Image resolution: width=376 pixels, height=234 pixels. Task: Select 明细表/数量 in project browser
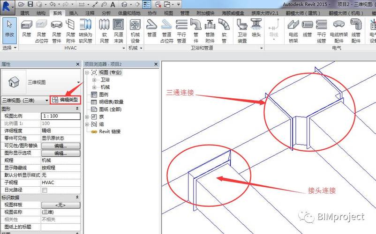click(111, 102)
